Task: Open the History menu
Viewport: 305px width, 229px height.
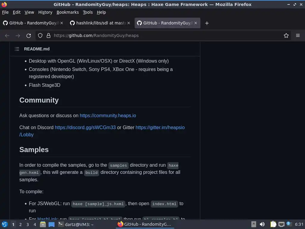Action: click(45, 12)
